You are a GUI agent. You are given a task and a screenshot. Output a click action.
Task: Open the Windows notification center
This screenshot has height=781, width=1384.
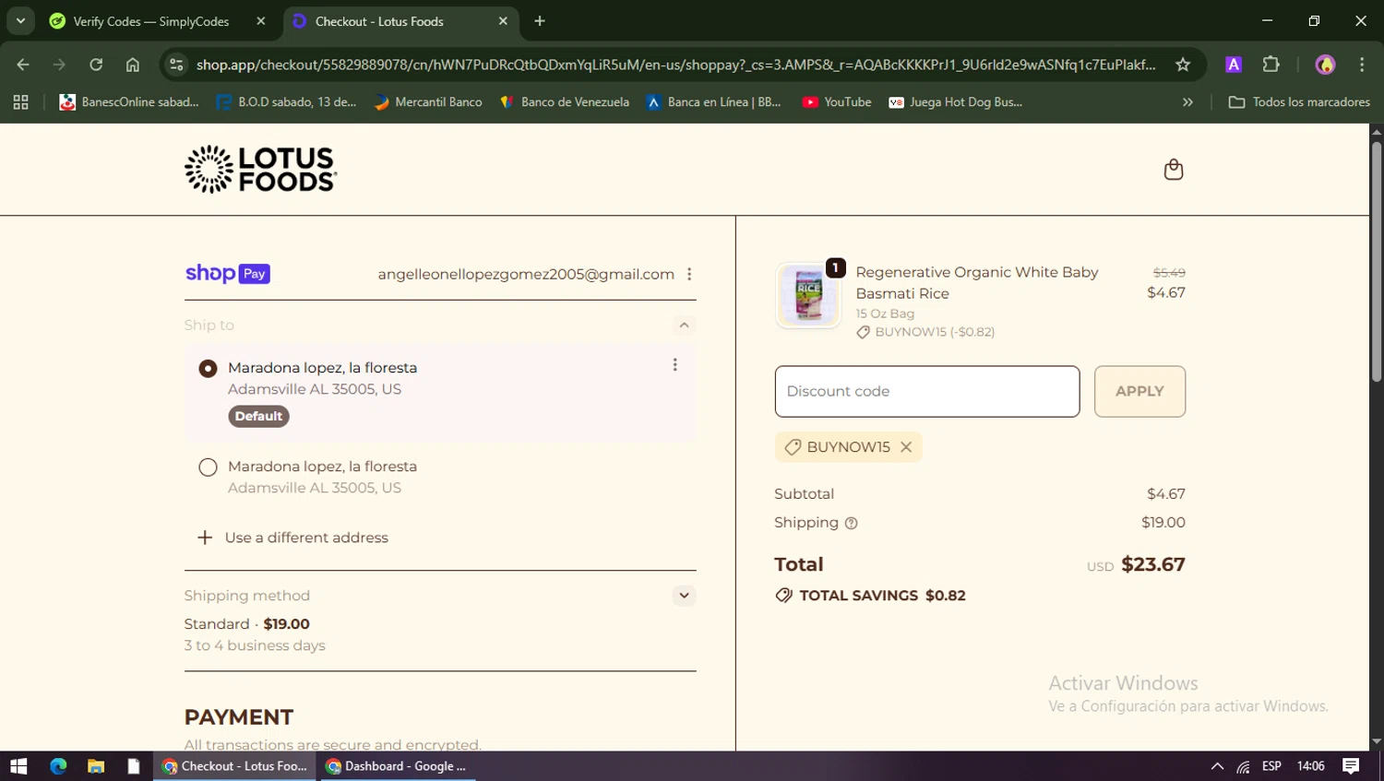pos(1351,766)
